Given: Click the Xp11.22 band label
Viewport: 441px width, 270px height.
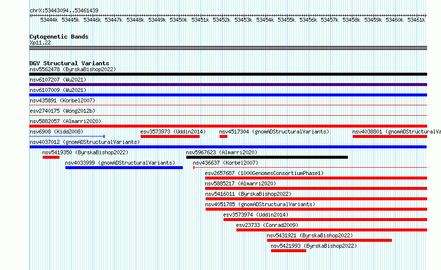Looking at the screenshot, I should (x=40, y=43).
